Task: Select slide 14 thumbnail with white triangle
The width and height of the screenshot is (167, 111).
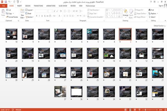Action: coord(109,53)
